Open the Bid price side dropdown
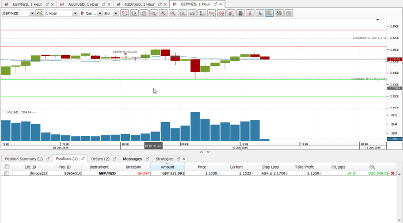Screen dimensions: 403x223 point(116,13)
